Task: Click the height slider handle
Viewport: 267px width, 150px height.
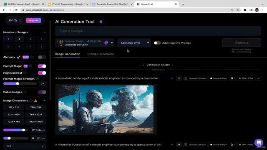Action: pyautogui.click(x=9, y=138)
